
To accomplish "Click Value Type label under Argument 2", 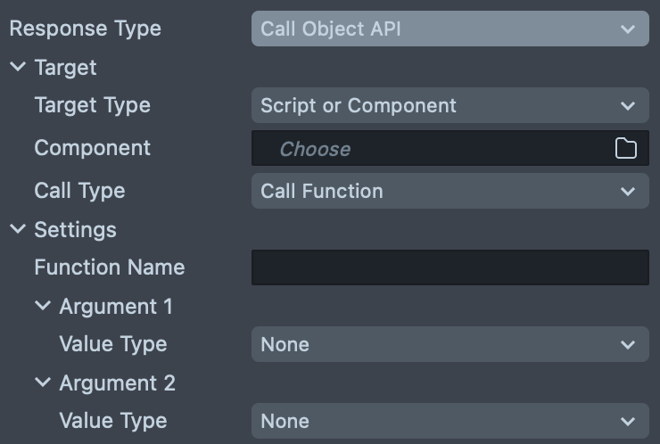I will 112,421.
